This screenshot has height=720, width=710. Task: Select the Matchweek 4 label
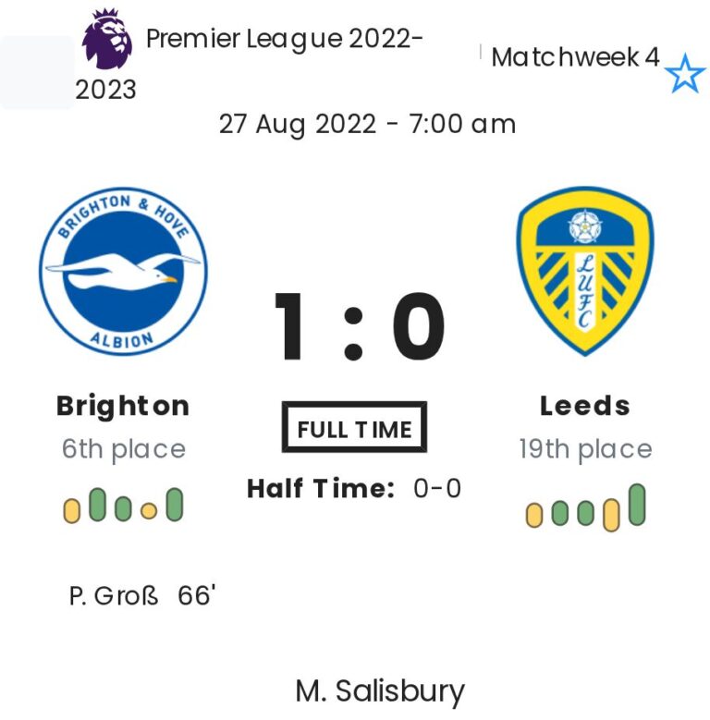575,57
